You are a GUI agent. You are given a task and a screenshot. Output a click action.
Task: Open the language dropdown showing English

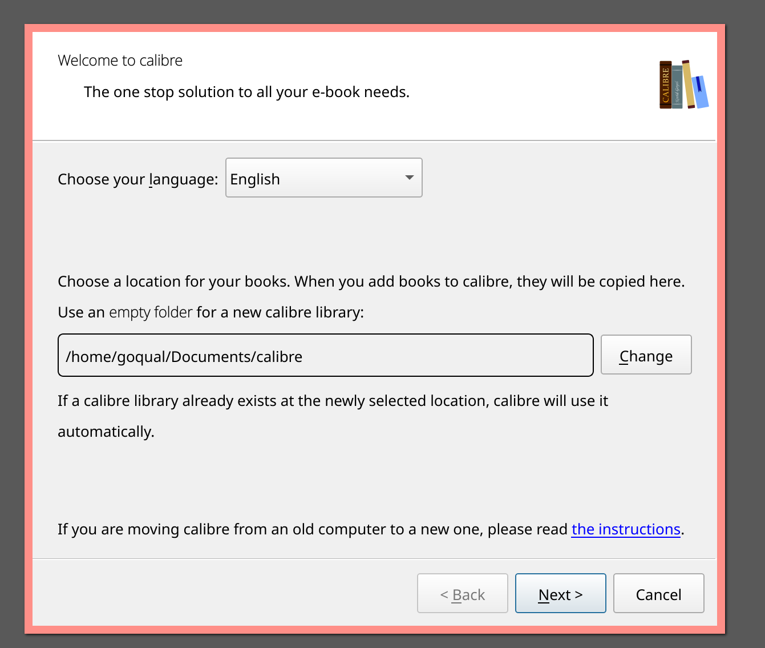pos(324,178)
